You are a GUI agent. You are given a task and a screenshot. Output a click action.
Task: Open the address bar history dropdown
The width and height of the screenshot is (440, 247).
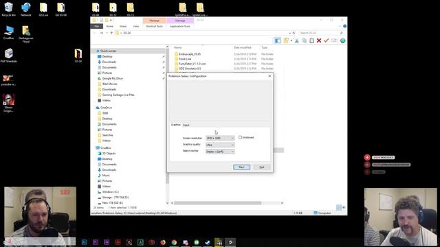289,33
